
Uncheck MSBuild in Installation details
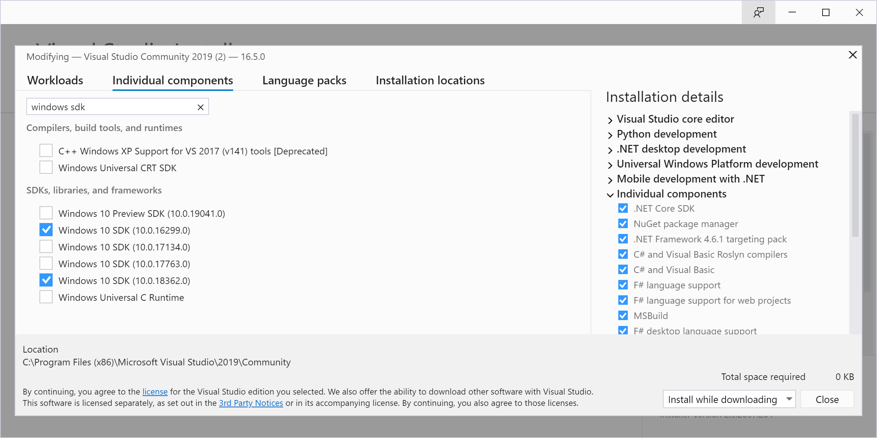(623, 315)
